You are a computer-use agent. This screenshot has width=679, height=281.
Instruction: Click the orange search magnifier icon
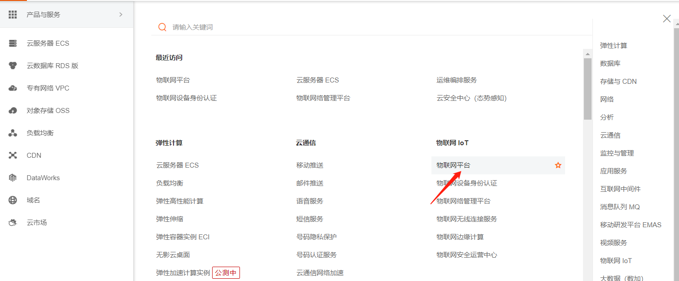pos(162,27)
